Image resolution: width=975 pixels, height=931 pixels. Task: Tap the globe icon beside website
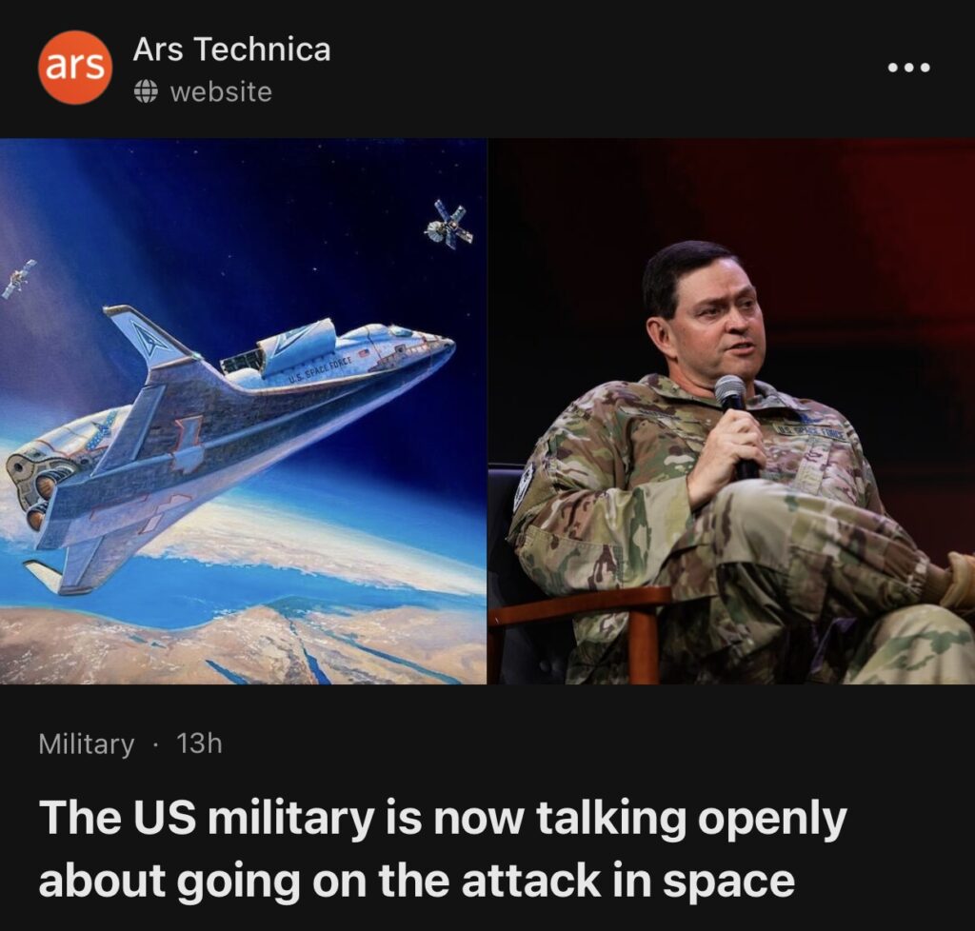click(x=146, y=92)
